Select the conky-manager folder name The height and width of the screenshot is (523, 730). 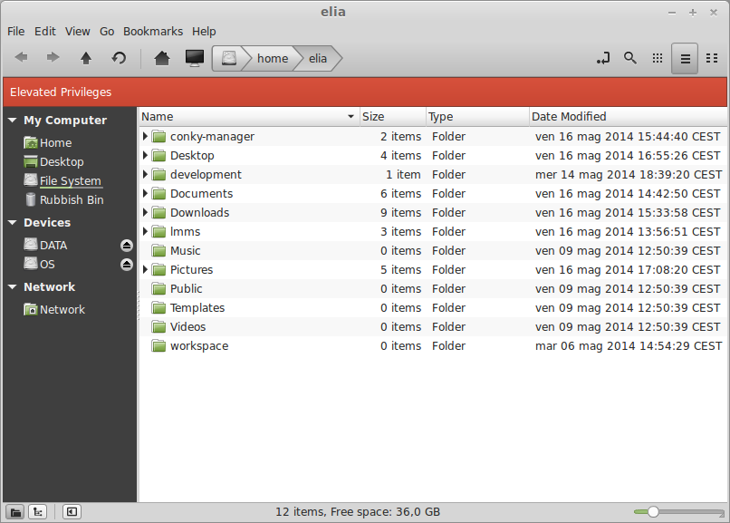coord(212,137)
